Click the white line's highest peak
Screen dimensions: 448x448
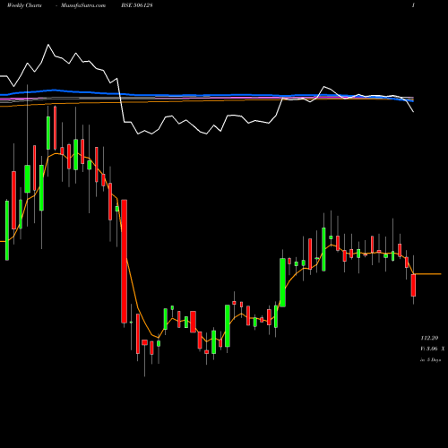click(48, 45)
